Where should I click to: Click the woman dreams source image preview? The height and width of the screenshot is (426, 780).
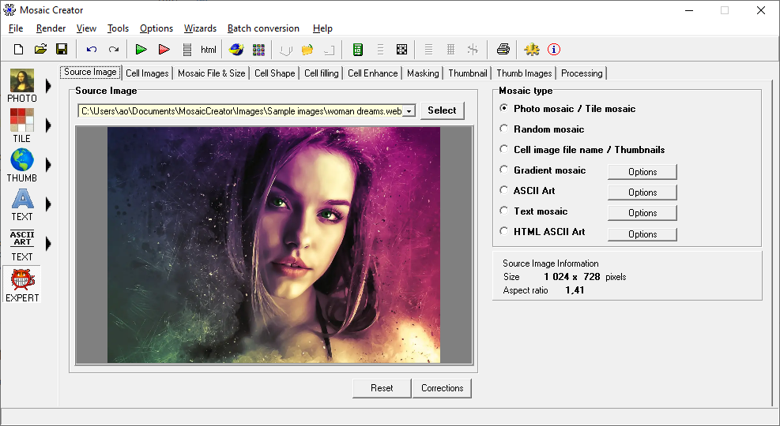(273, 245)
